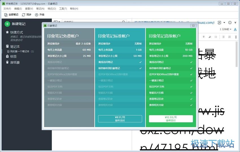This screenshot has height=152, width=240.
Task: Click the 200 MB note size value
Action: click(x=187, y=56)
